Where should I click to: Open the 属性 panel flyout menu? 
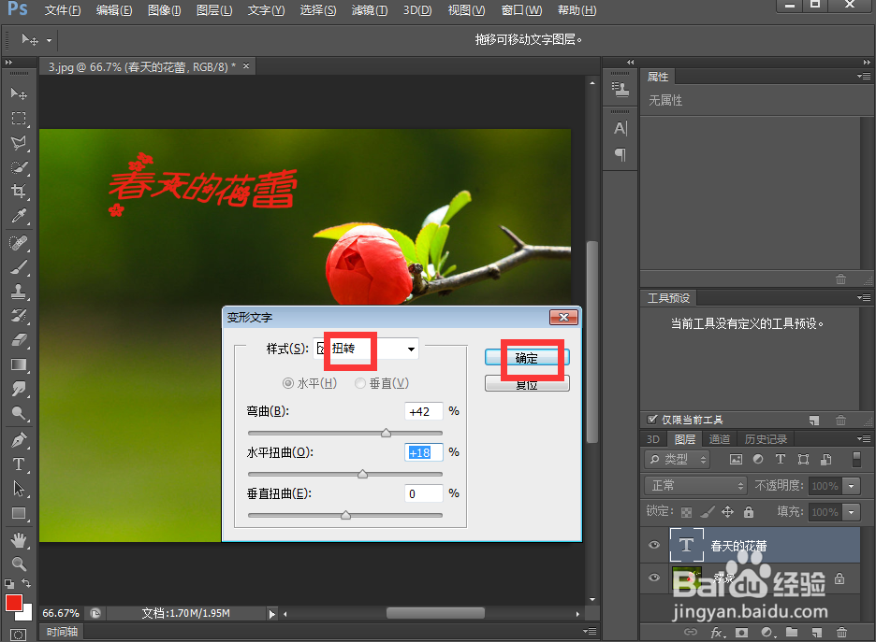[864, 76]
